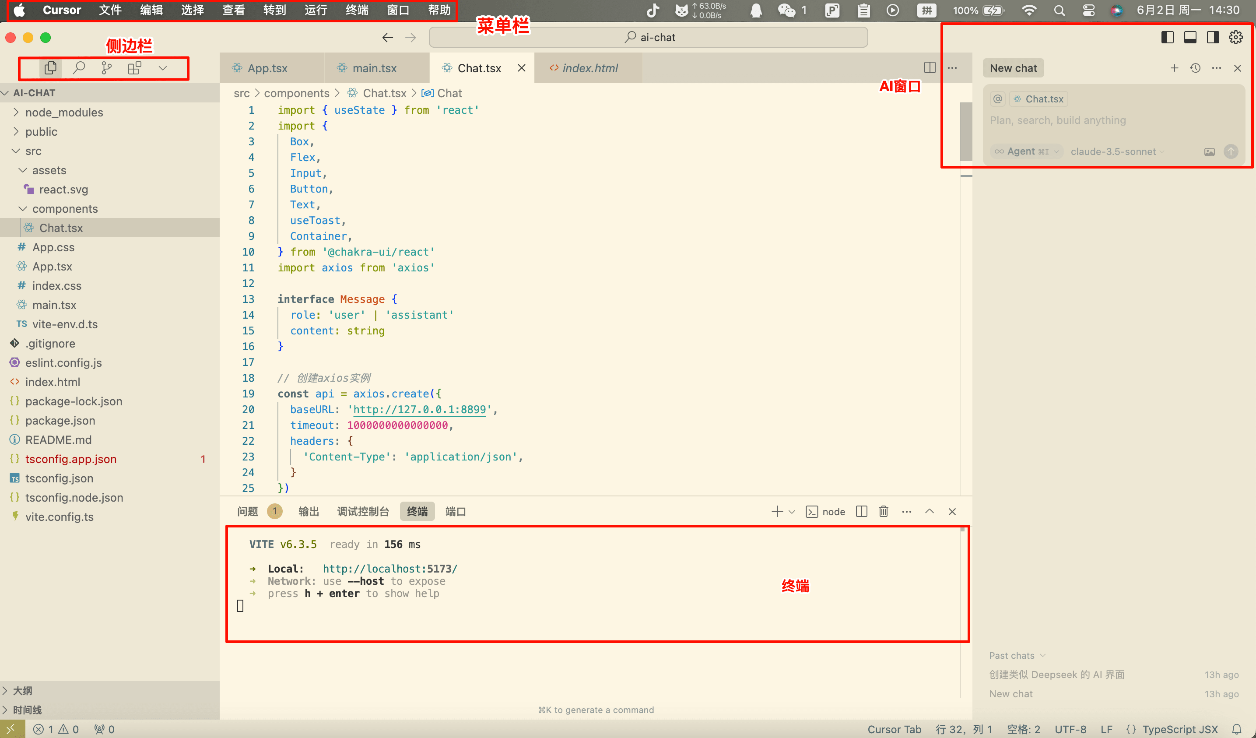Toggle the primary side bar layout button
Image resolution: width=1256 pixels, height=738 pixels.
click(x=1167, y=37)
